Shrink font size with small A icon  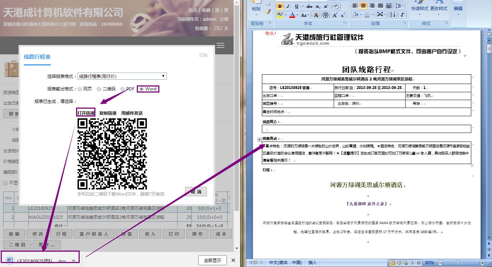click(x=343, y=15)
